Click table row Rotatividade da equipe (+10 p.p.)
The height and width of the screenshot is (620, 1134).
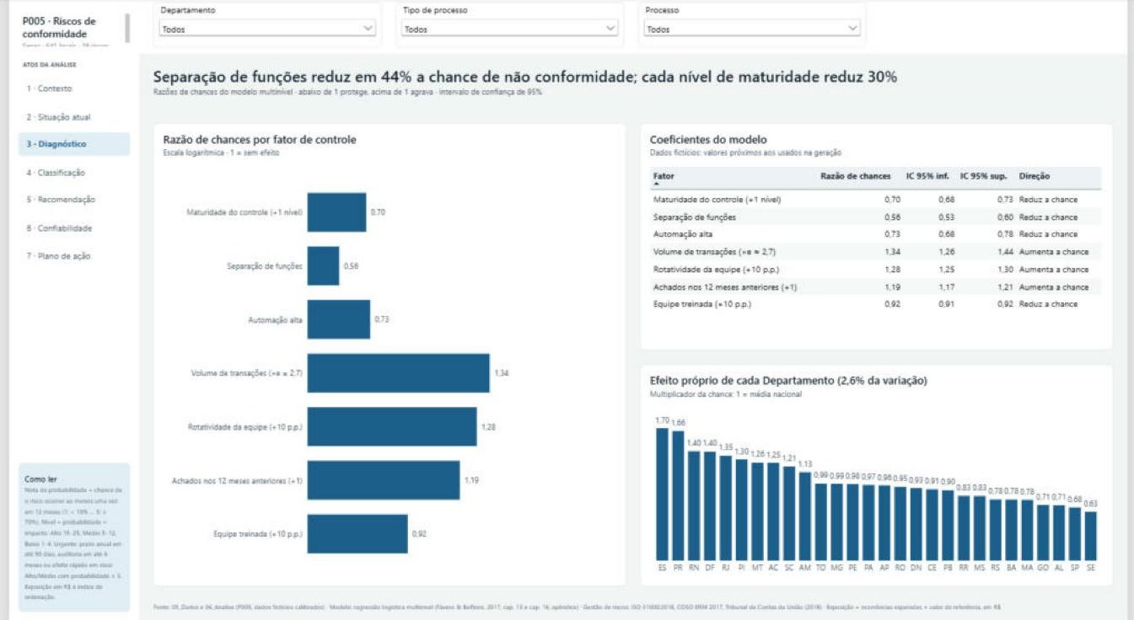tap(875, 270)
